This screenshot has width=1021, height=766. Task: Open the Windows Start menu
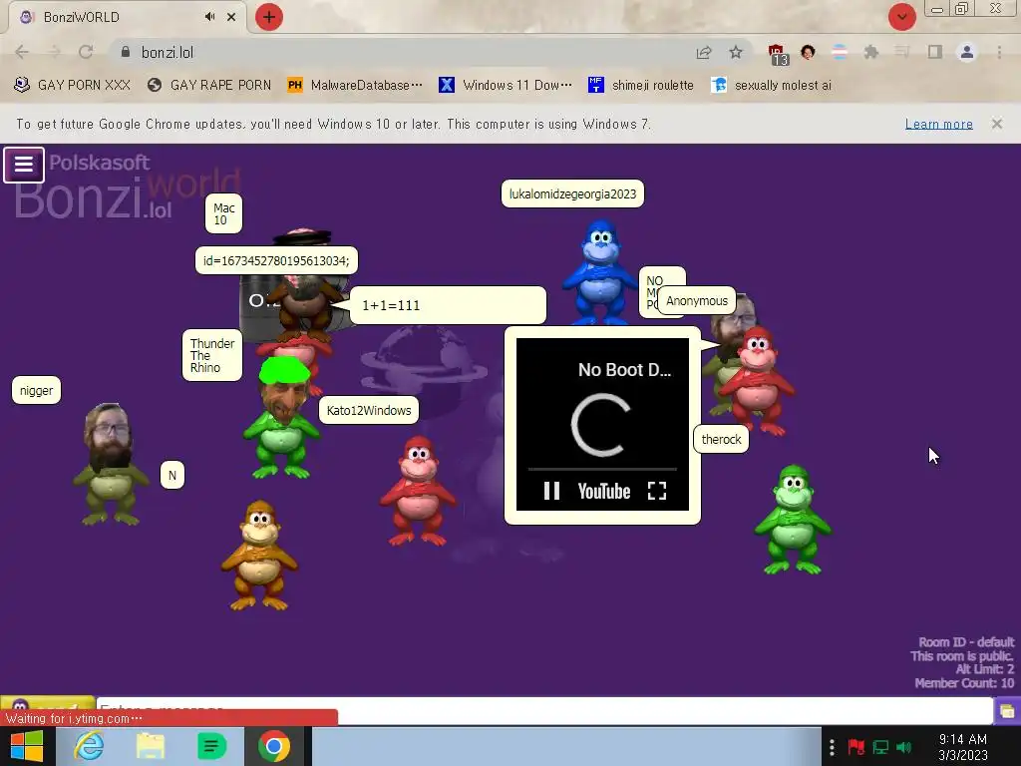[x=27, y=746]
